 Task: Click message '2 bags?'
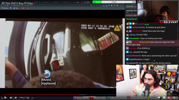pos(146,59)
